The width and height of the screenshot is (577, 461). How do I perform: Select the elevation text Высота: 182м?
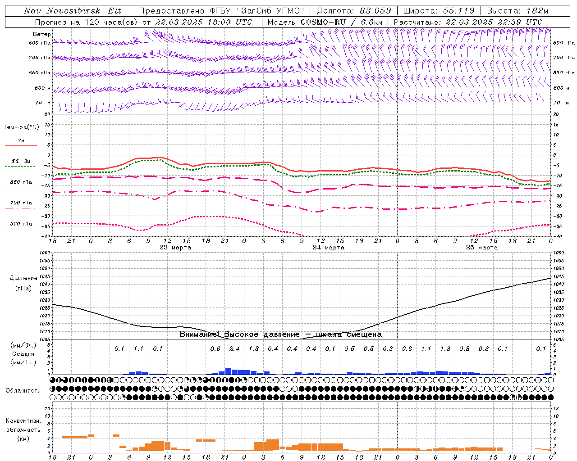518,11
